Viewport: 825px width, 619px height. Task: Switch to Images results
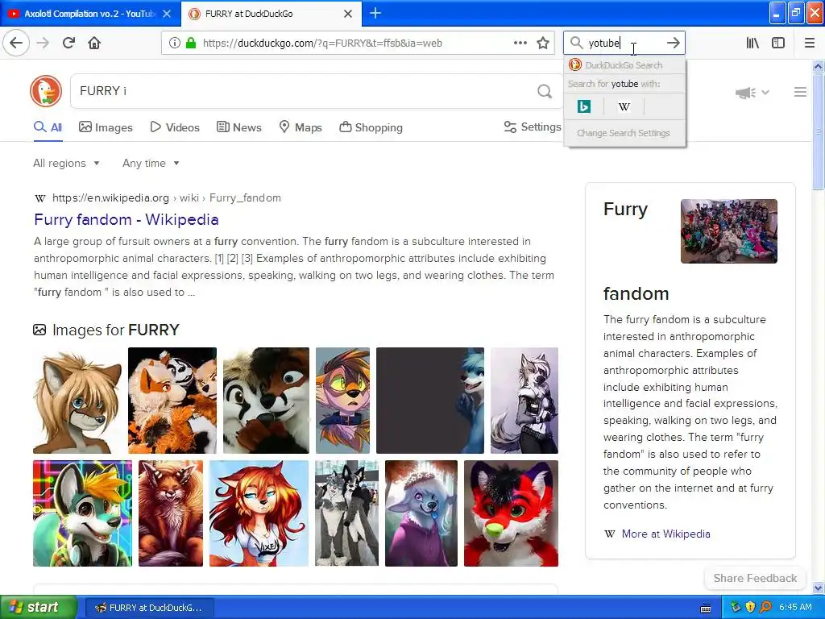click(106, 127)
